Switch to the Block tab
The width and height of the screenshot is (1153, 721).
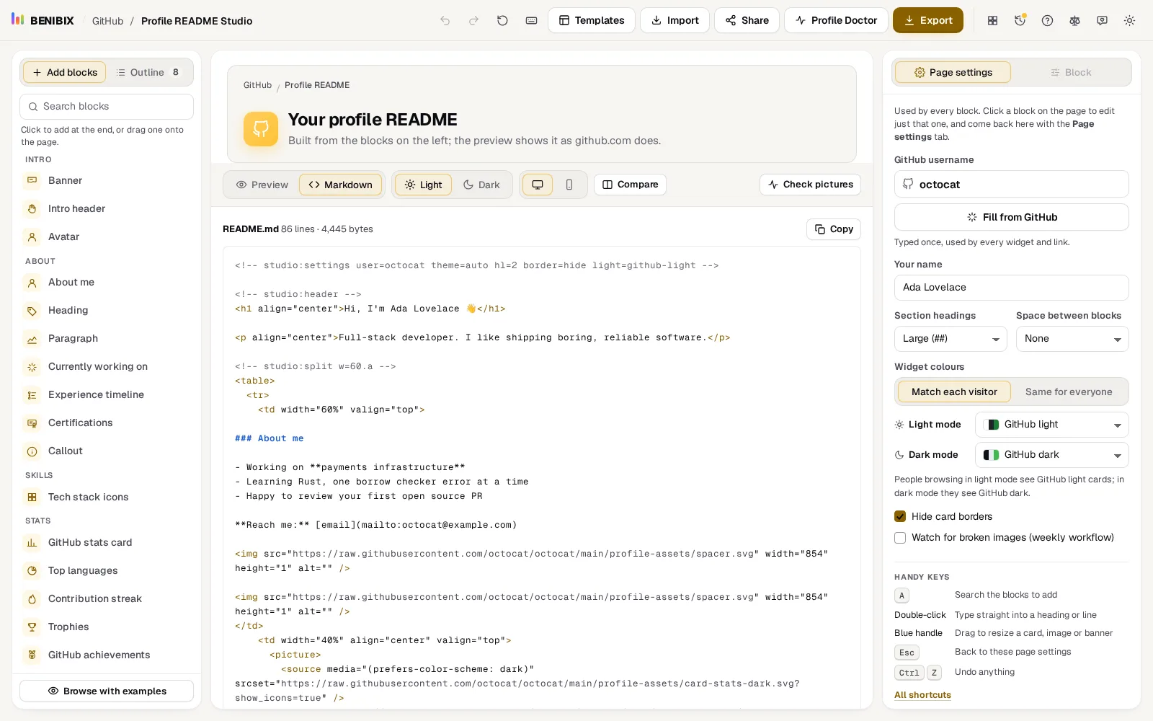pyautogui.click(x=1071, y=72)
